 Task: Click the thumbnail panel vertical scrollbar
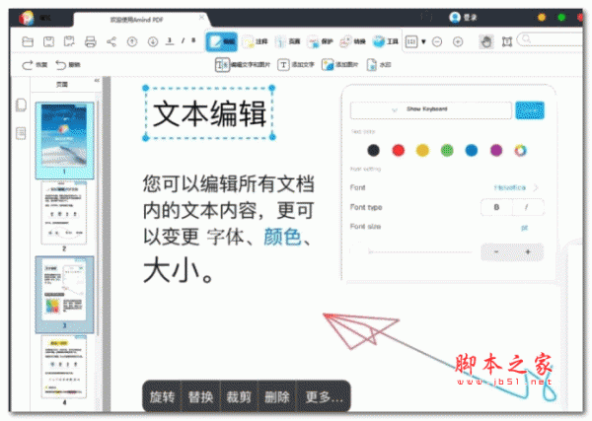coord(98,219)
